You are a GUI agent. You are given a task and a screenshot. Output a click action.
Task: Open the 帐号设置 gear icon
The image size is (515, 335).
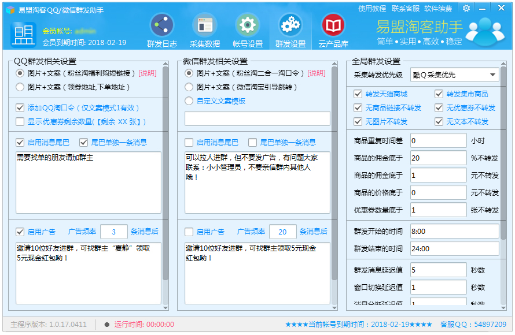[248, 26]
